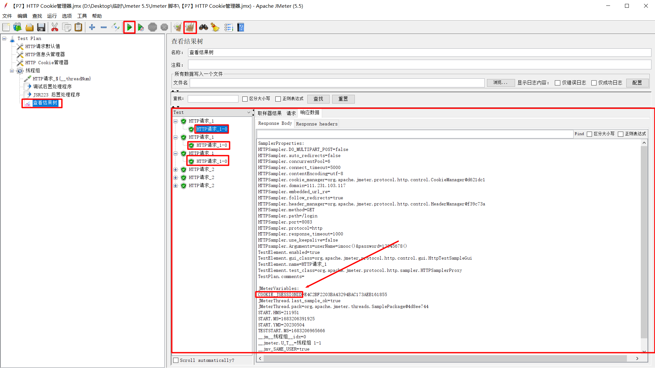Image resolution: width=655 pixels, height=368 pixels.
Task: Toggle 正则表达式 checkbox beside 查找 field
Action: (x=278, y=99)
